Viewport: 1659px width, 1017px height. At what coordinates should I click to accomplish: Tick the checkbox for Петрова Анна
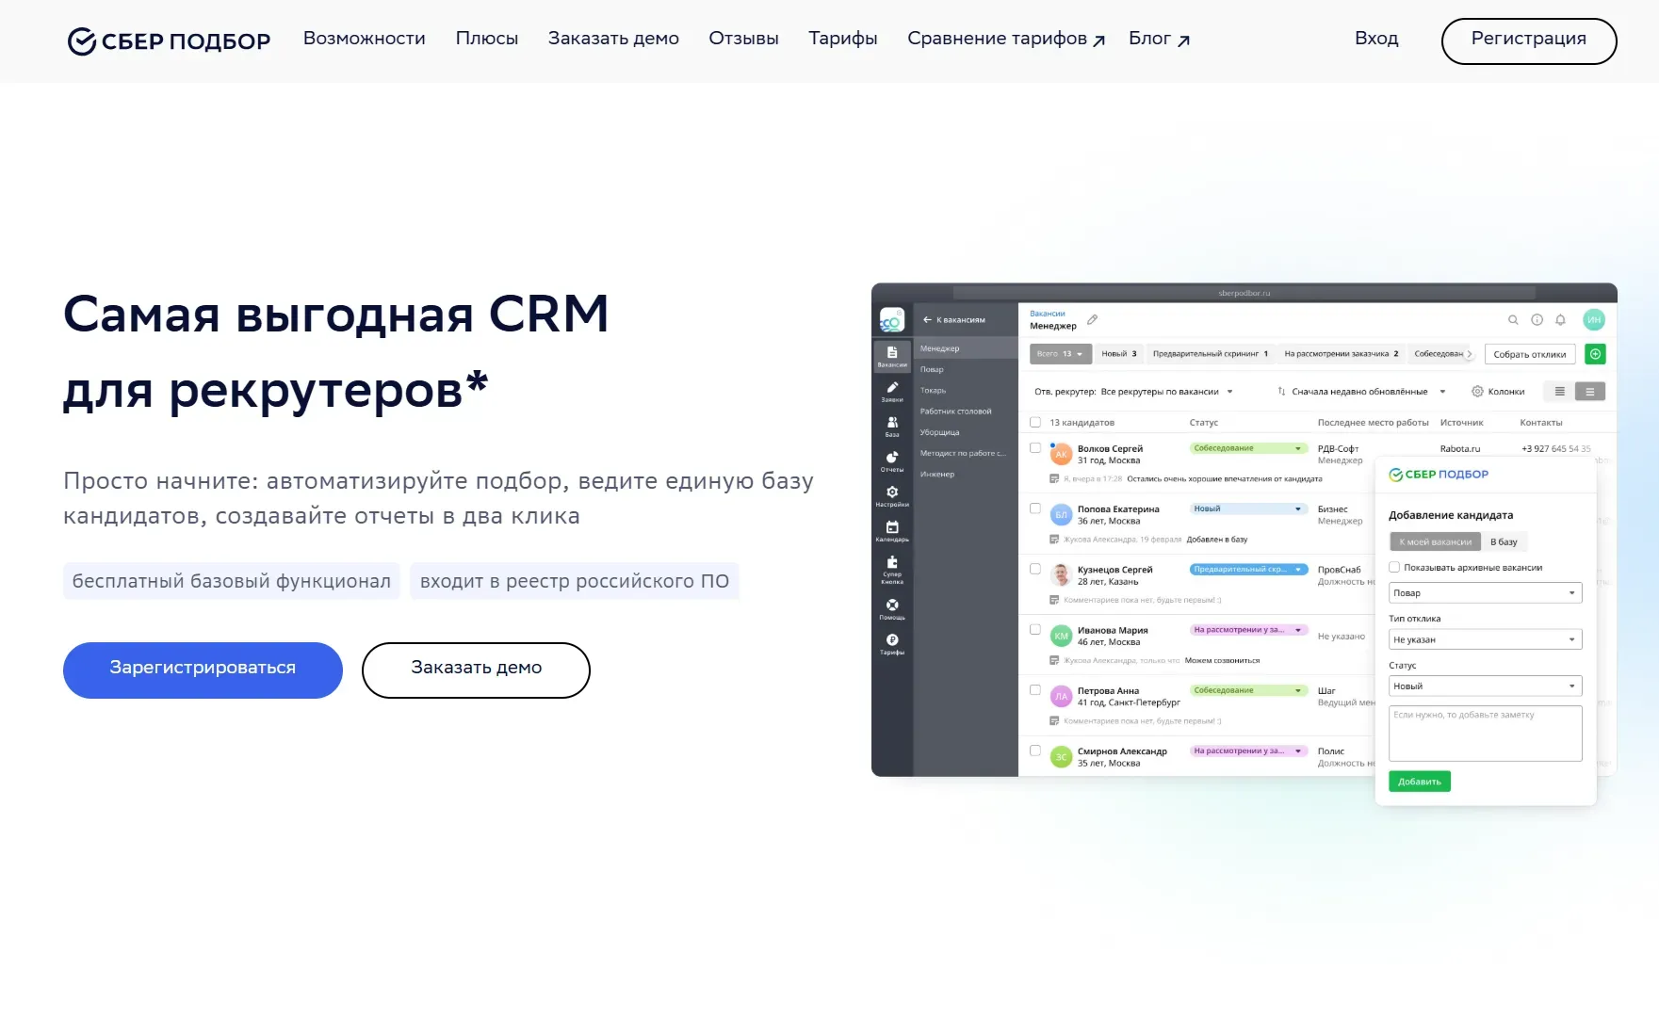(1035, 690)
